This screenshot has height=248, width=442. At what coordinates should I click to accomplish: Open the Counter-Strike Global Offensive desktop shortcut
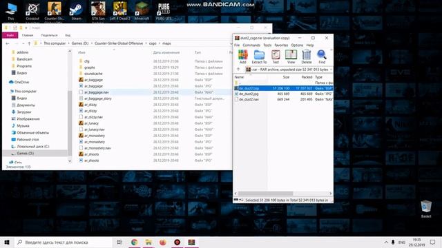coord(54,12)
